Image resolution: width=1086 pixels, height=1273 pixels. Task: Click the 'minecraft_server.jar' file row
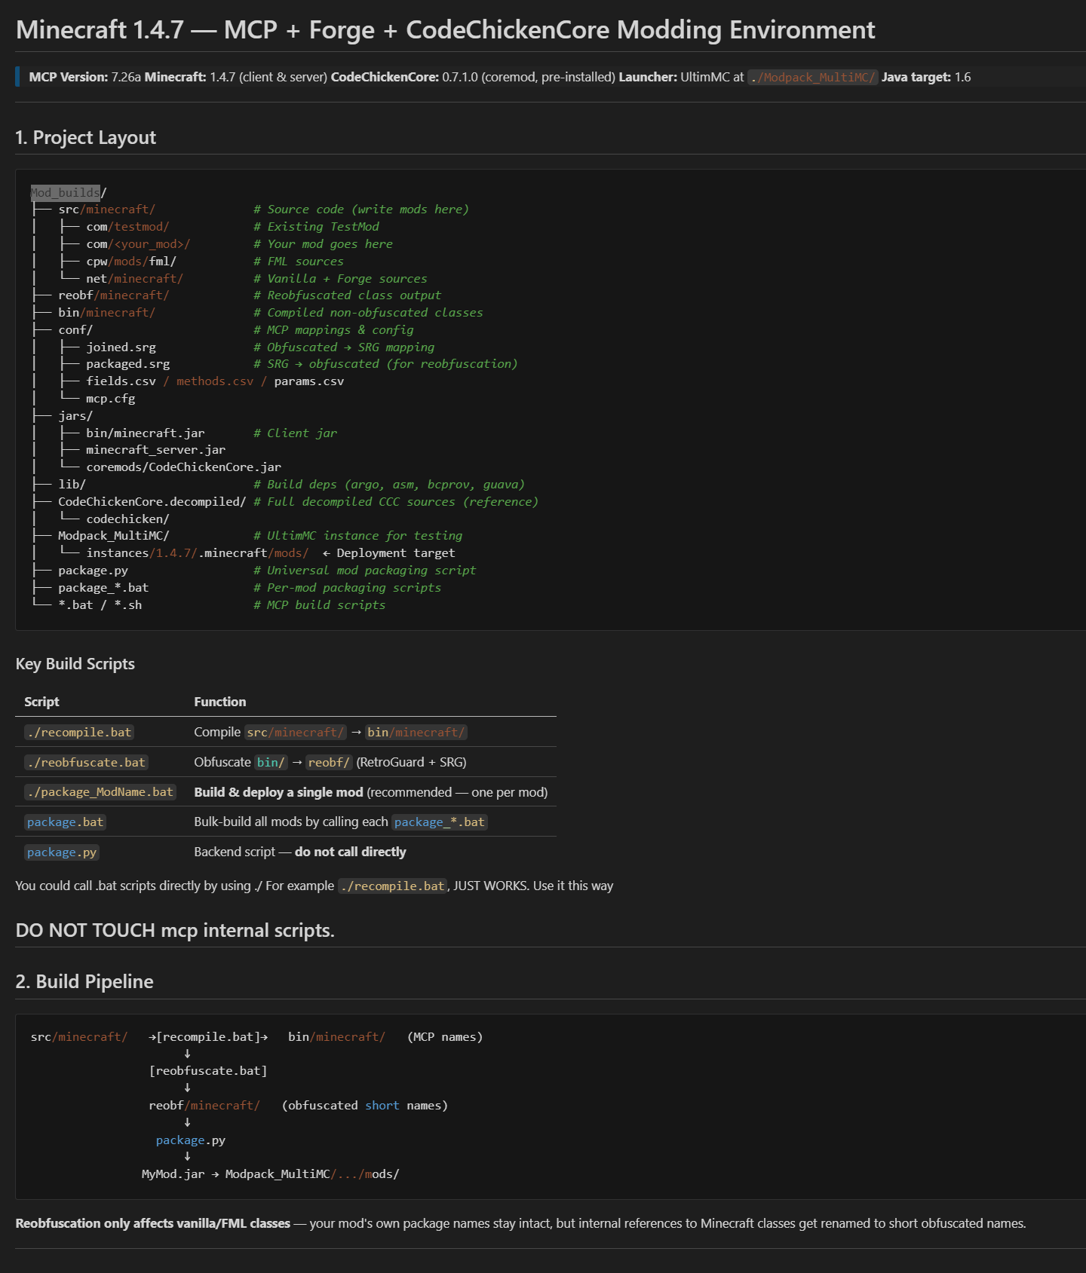156,450
